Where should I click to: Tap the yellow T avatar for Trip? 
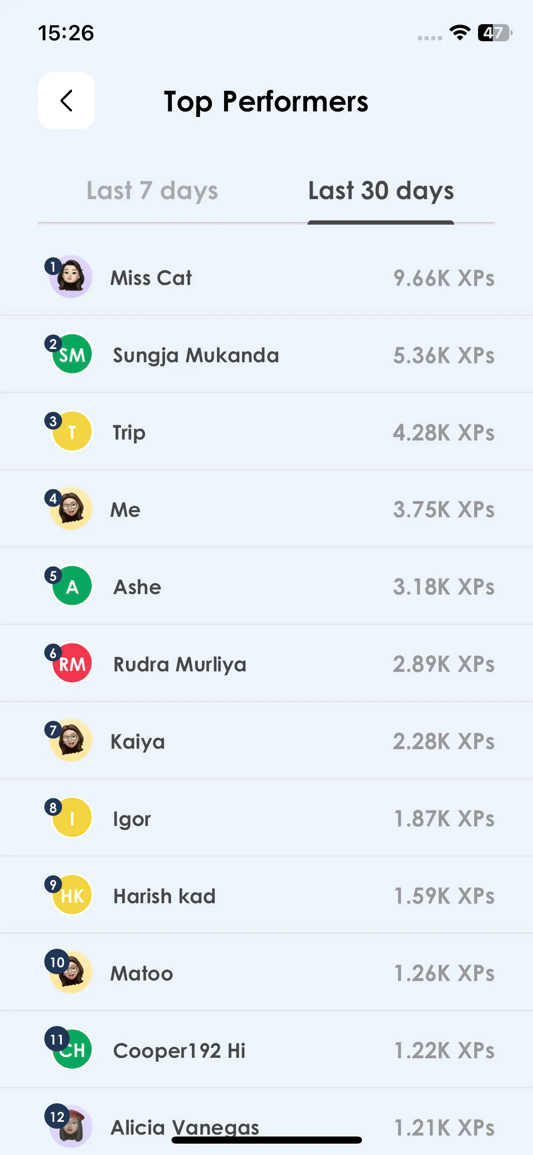point(72,431)
